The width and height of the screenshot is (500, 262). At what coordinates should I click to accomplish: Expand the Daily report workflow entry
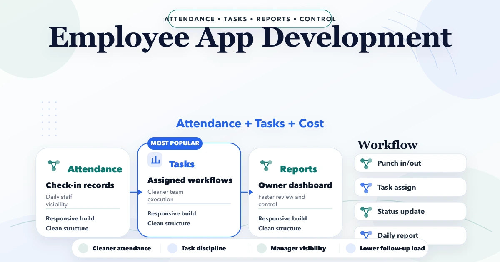(x=410, y=235)
